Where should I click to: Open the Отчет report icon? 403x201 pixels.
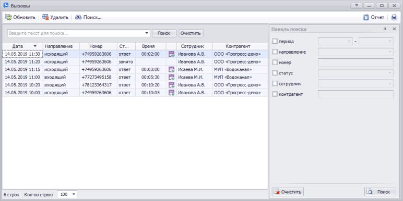click(366, 17)
